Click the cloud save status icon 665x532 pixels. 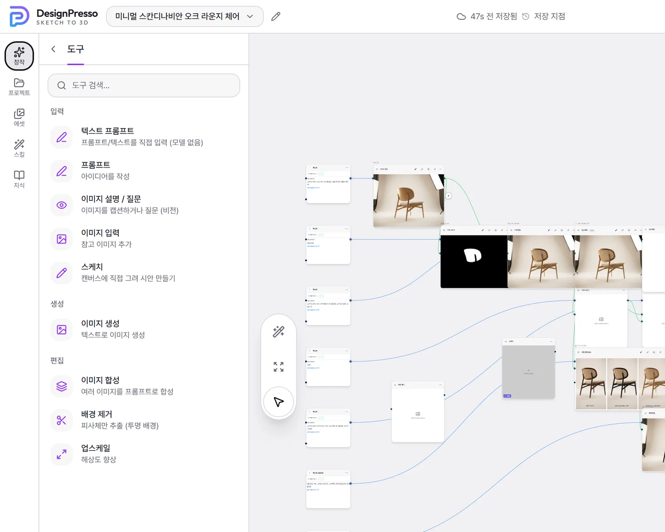tap(461, 16)
